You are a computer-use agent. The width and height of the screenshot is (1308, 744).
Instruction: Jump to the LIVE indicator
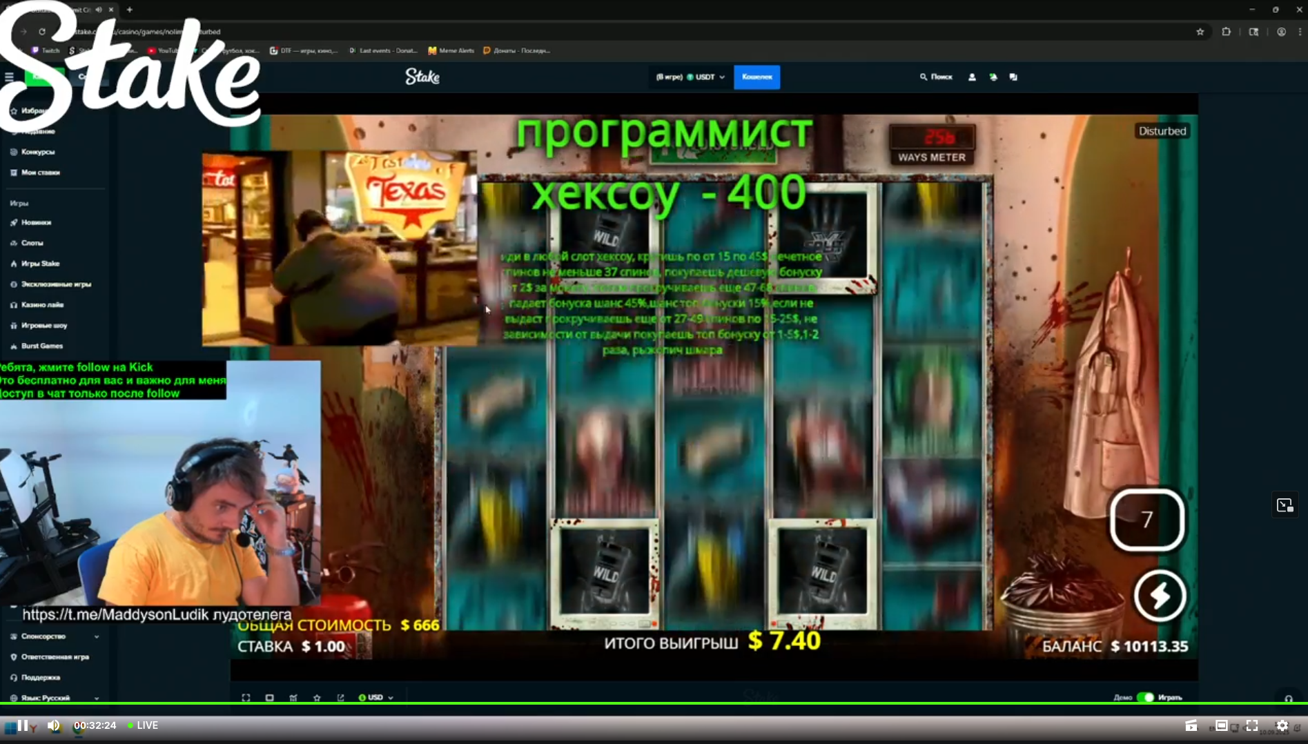pos(143,725)
